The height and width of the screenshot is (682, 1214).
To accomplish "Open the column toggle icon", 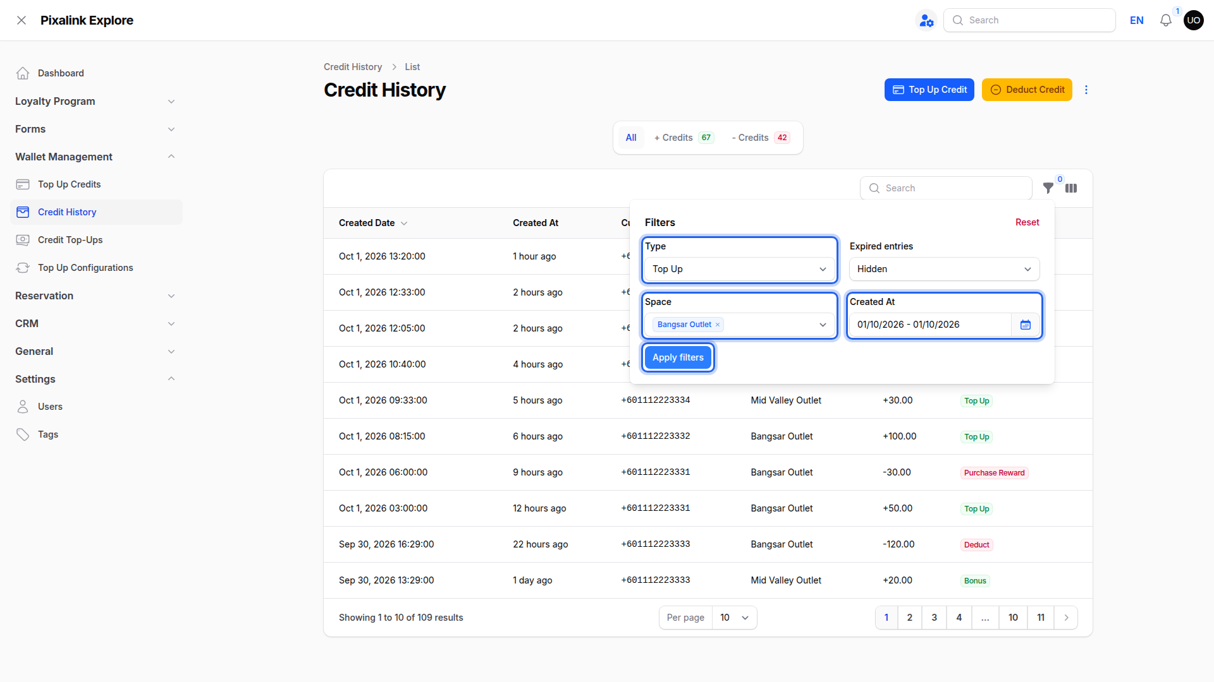I will [x=1071, y=188].
